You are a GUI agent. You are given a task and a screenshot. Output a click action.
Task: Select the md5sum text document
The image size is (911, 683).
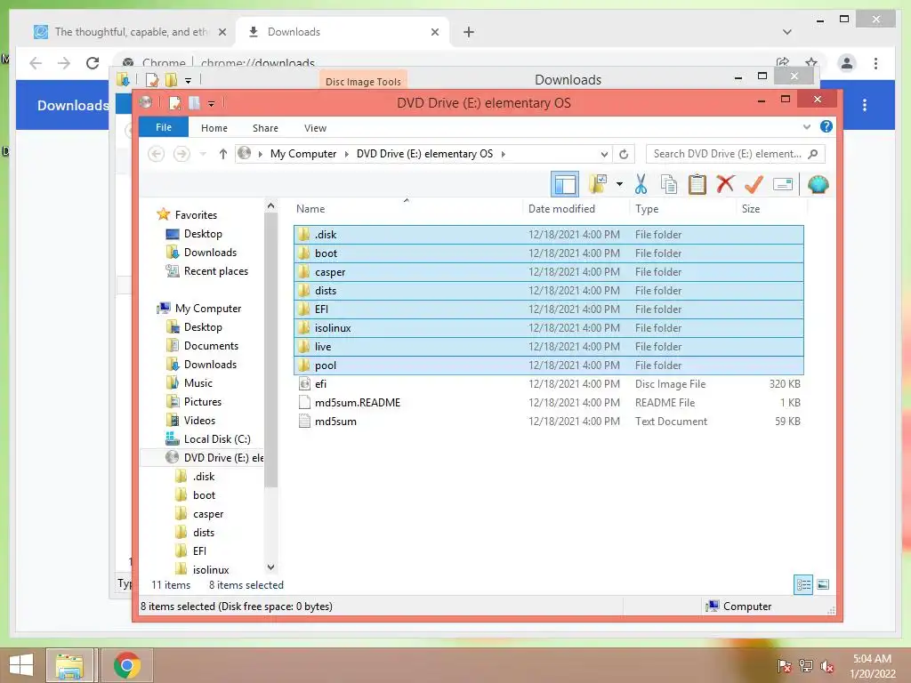[x=548, y=421]
